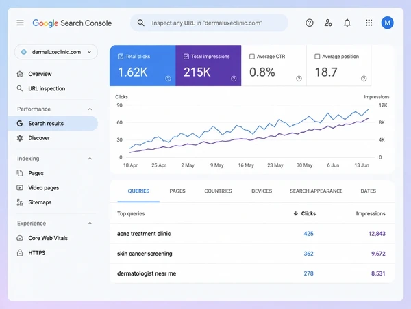411x309 pixels.
Task: Click the Core Web Vitals gauge icon
Action: [x=20, y=238]
